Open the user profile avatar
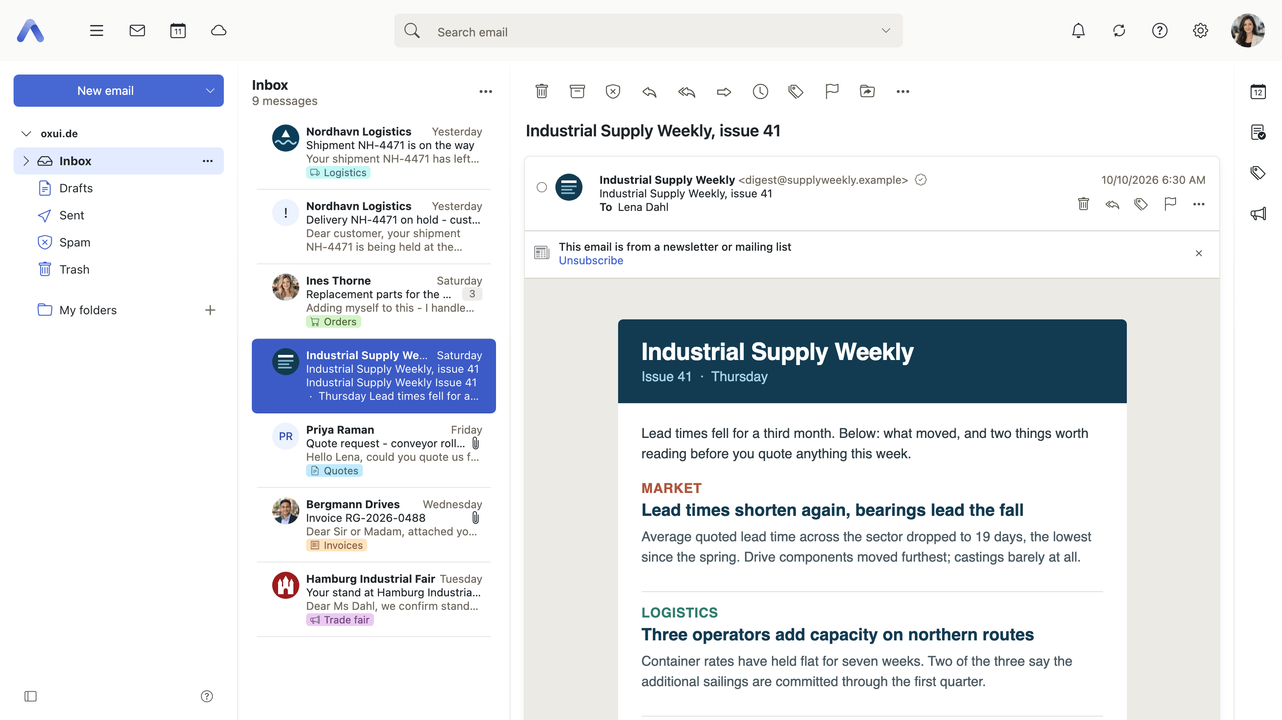The height and width of the screenshot is (720, 1282). coord(1247,31)
